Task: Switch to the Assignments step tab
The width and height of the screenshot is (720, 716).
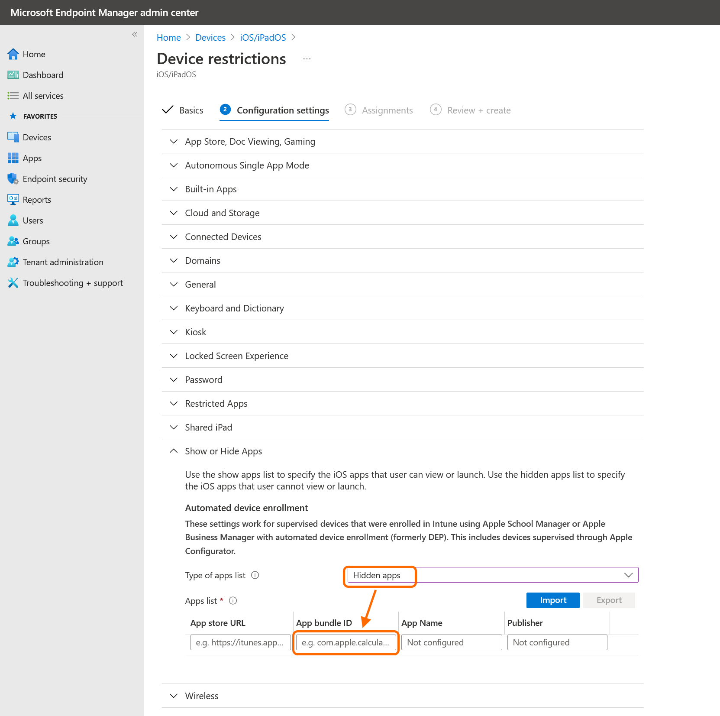Action: tap(387, 110)
